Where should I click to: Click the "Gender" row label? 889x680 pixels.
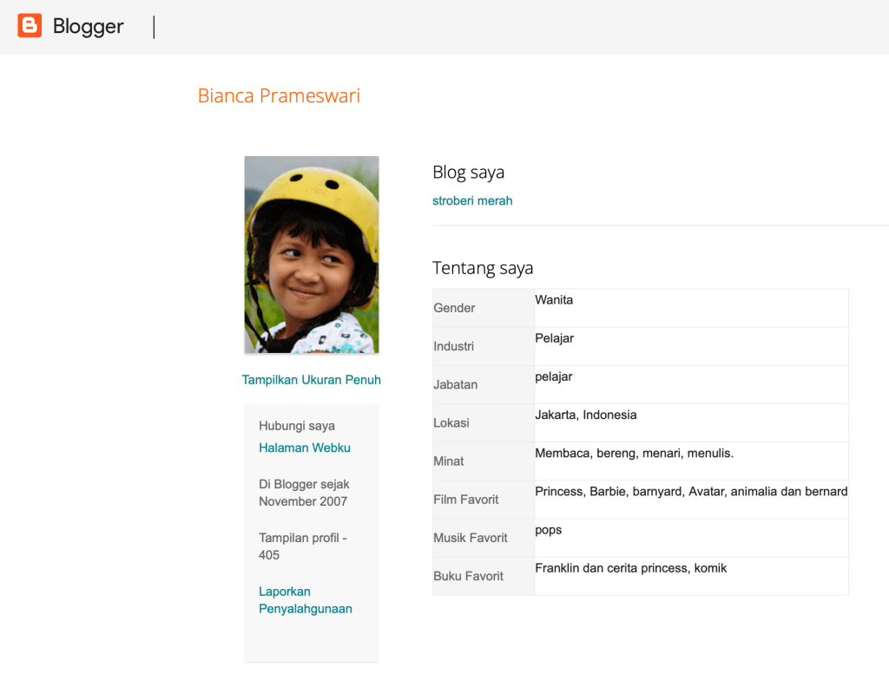454,308
